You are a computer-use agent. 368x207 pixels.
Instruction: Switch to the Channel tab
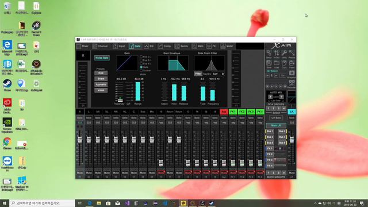[100, 46]
